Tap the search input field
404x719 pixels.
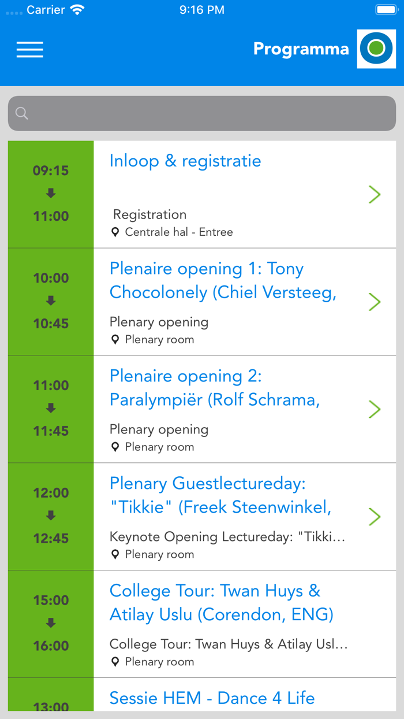202,113
